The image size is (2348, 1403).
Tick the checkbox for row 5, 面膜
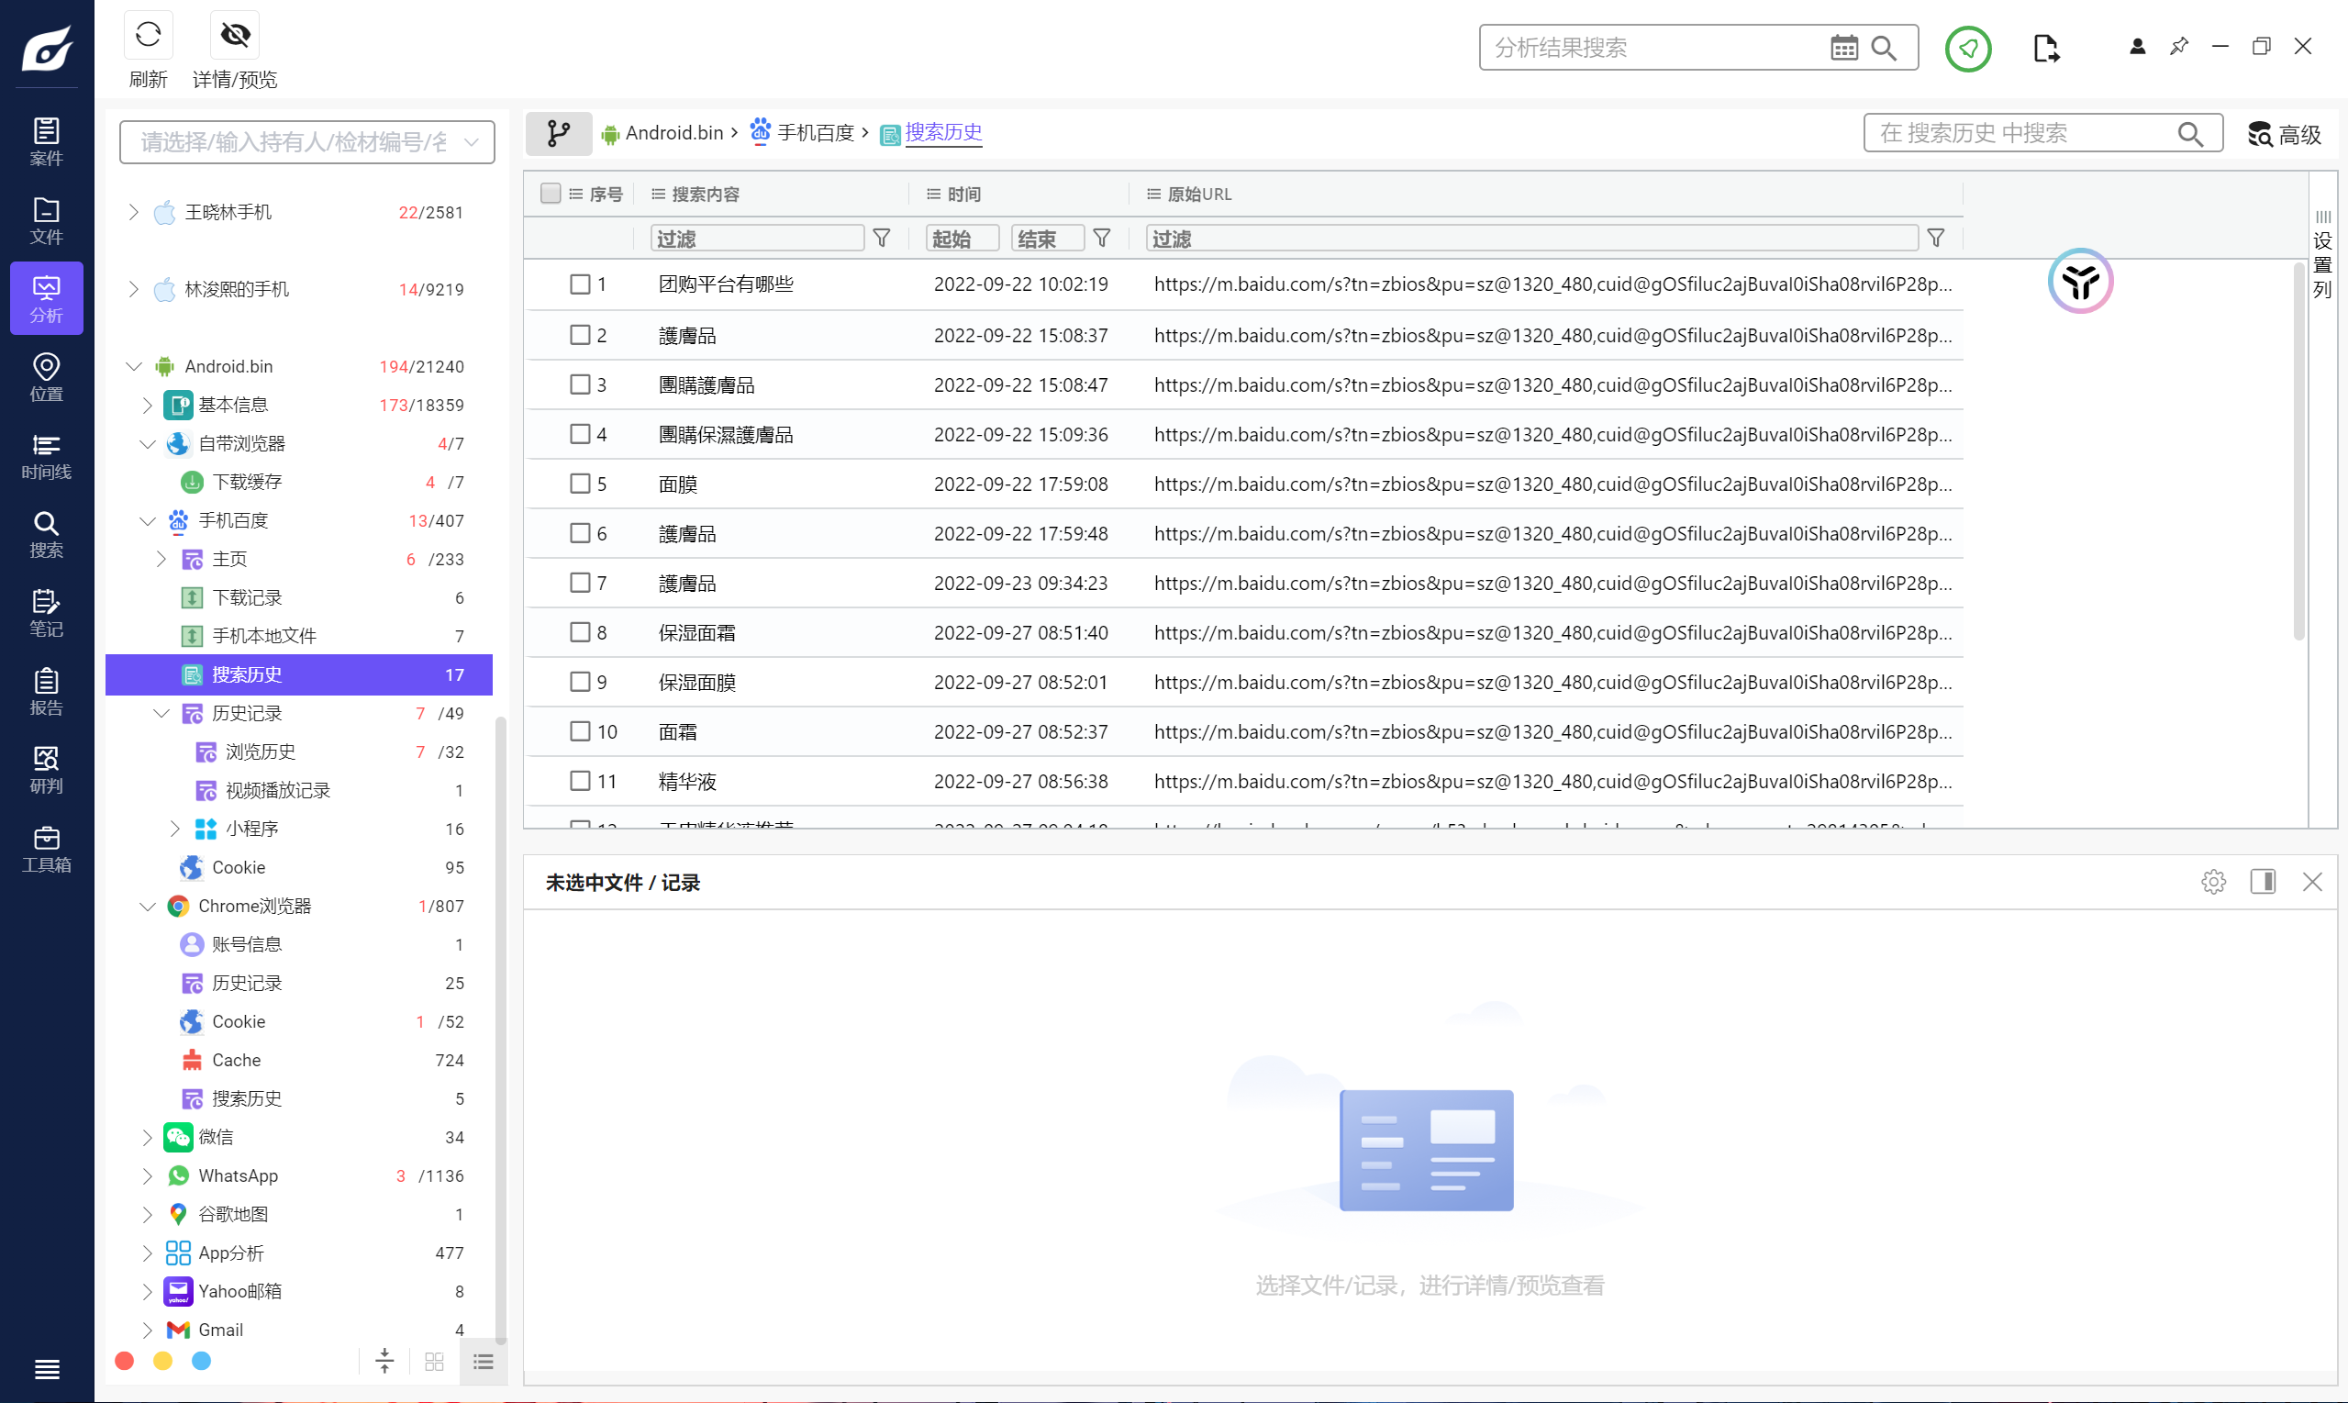(580, 484)
